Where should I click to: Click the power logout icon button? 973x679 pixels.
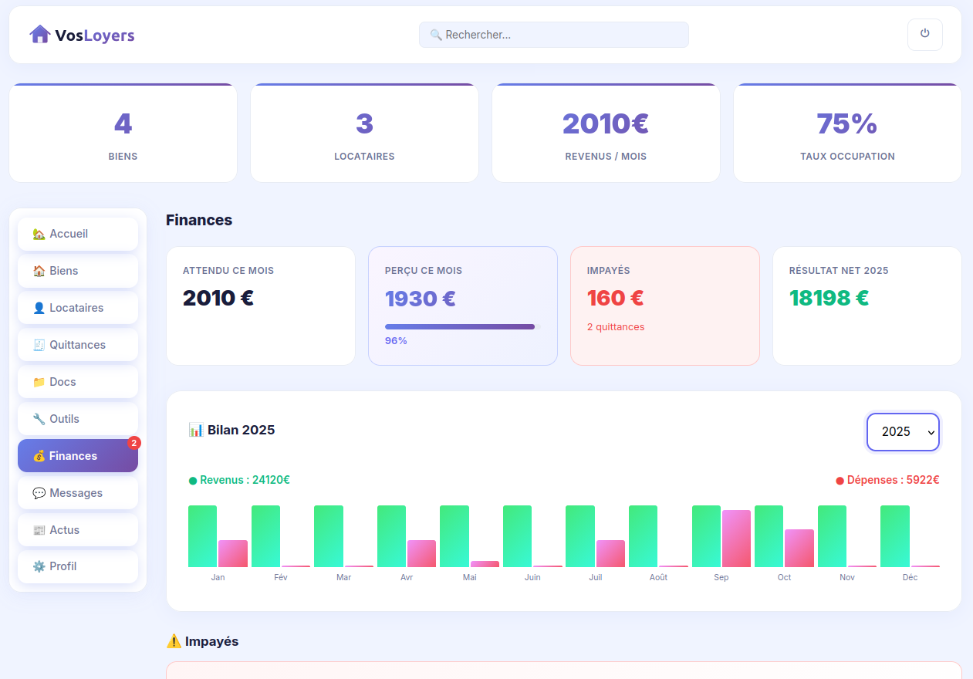[x=925, y=34]
